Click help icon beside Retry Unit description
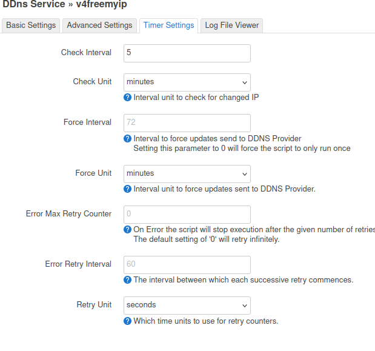Screen dimensions: 375x351 pyautogui.click(x=127, y=321)
